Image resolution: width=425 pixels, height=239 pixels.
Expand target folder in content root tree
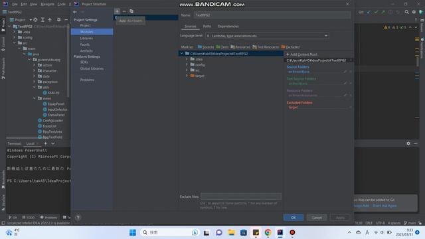click(x=187, y=76)
